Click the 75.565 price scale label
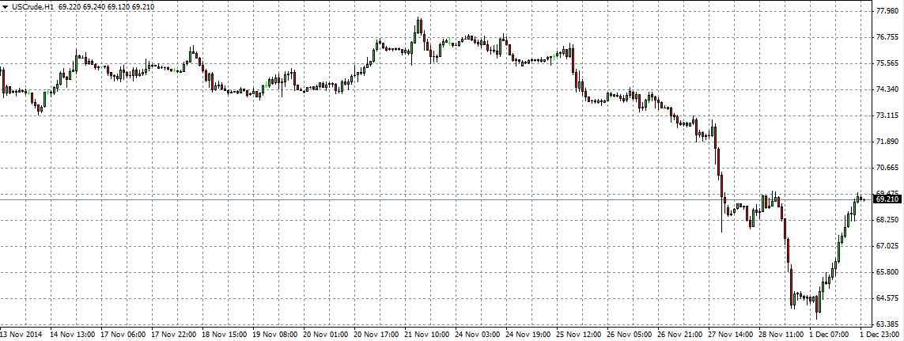Screen dimensions: 904x341 (887, 63)
